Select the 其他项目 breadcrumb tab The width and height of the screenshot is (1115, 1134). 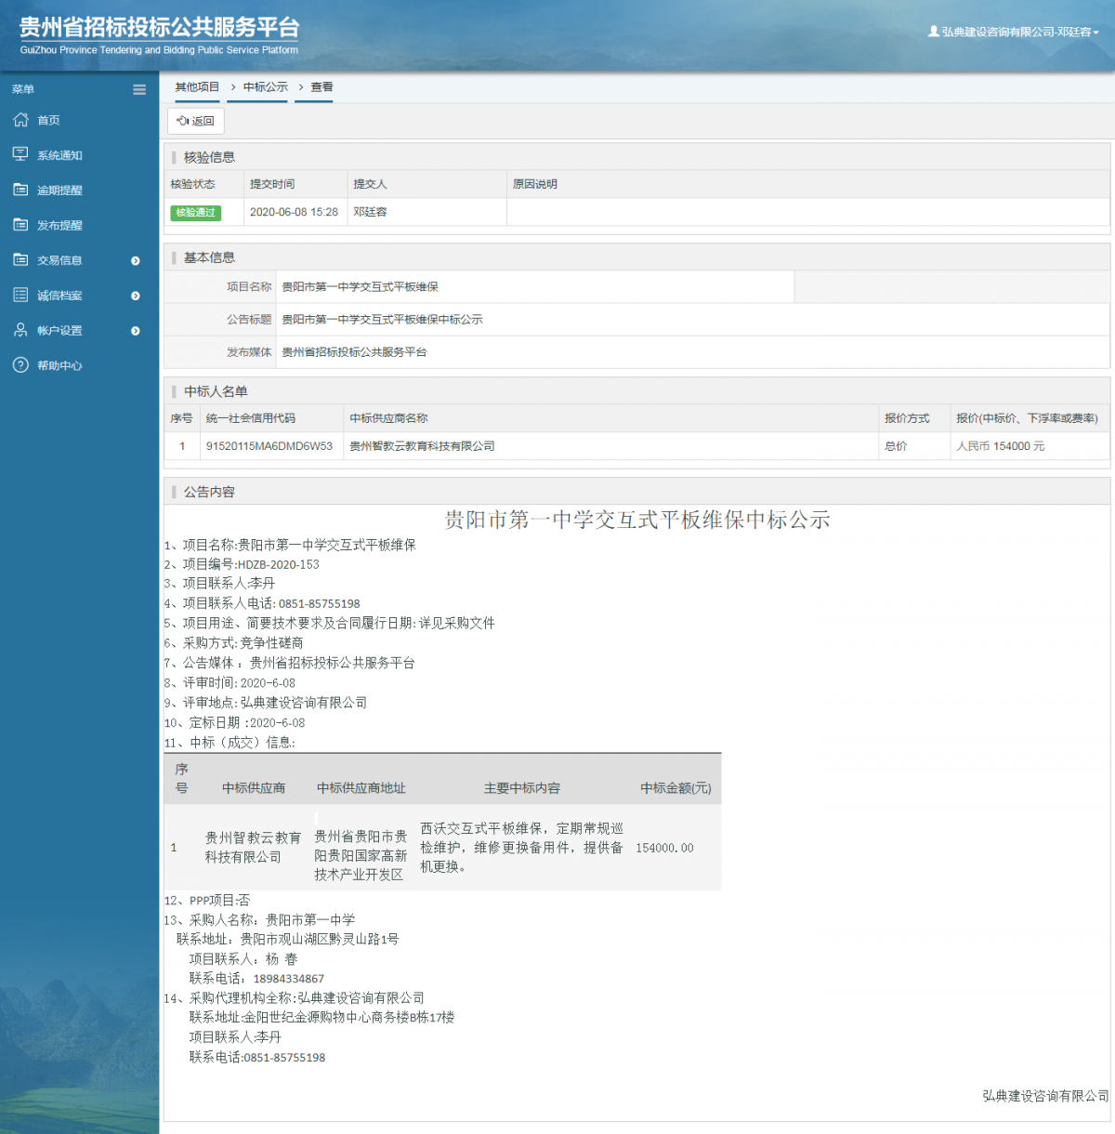(x=197, y=87)
